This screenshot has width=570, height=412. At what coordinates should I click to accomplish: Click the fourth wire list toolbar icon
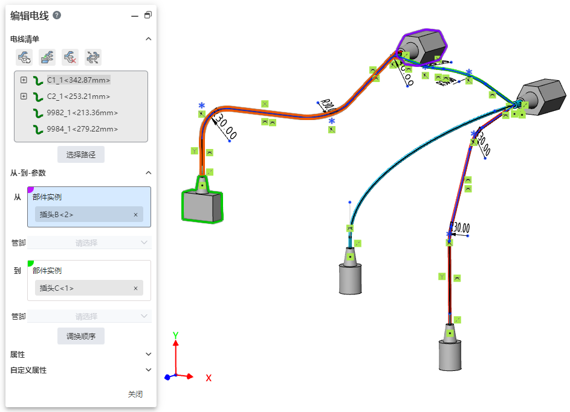point(93,57)
